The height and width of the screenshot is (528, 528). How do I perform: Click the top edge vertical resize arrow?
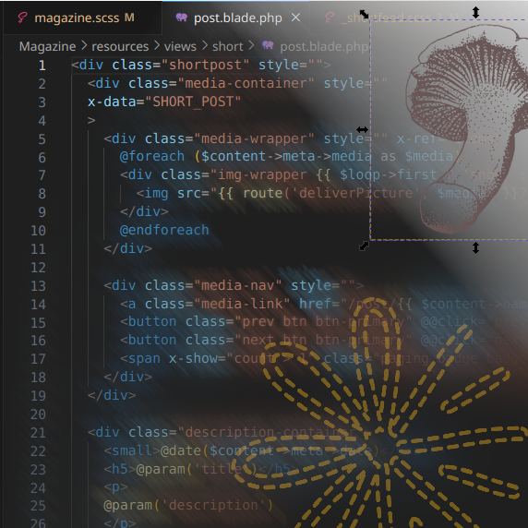point(475,12)
